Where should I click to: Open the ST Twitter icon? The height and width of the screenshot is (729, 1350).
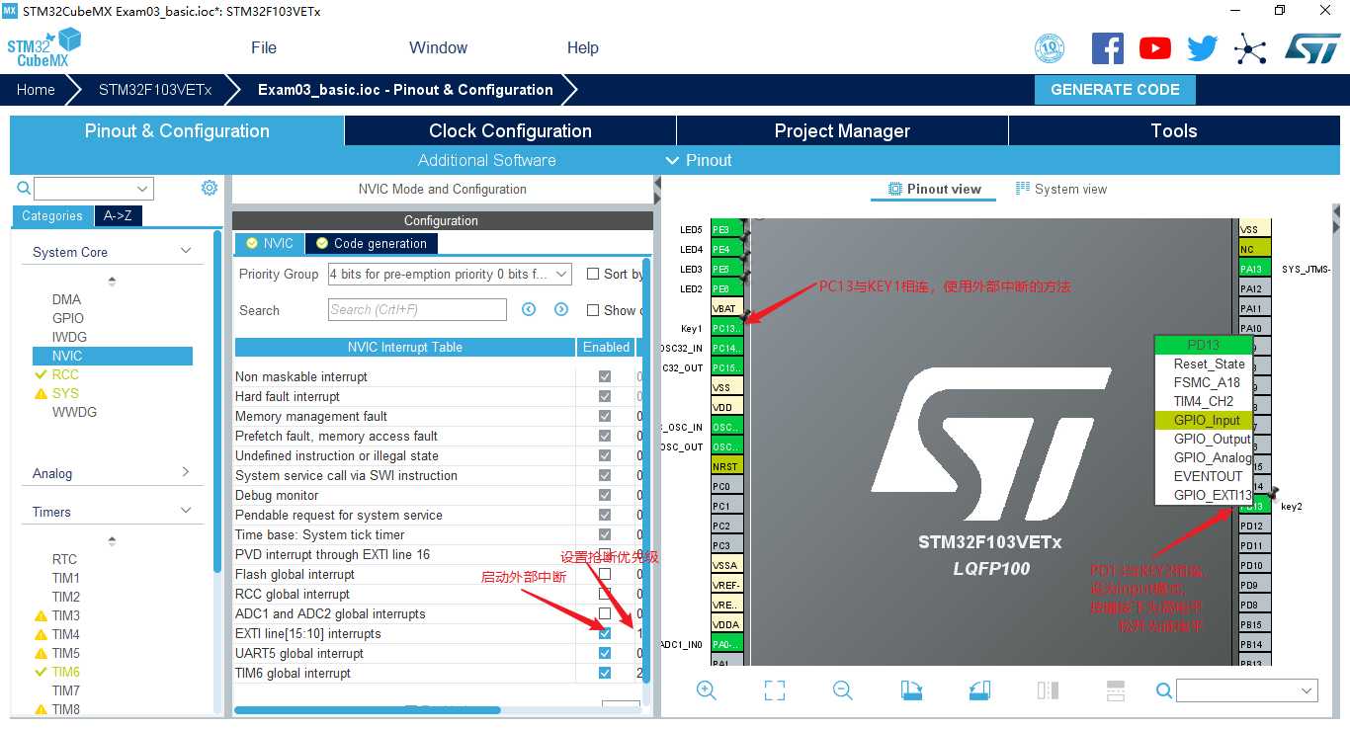[x=1203, y=47]
